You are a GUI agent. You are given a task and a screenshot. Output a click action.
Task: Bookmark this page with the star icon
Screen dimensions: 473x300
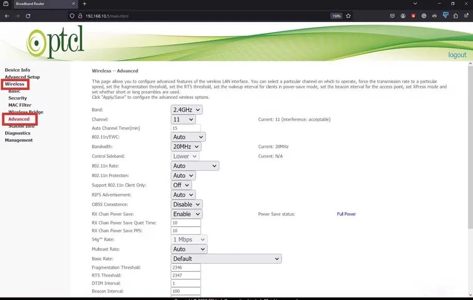(x=348, y=16)
